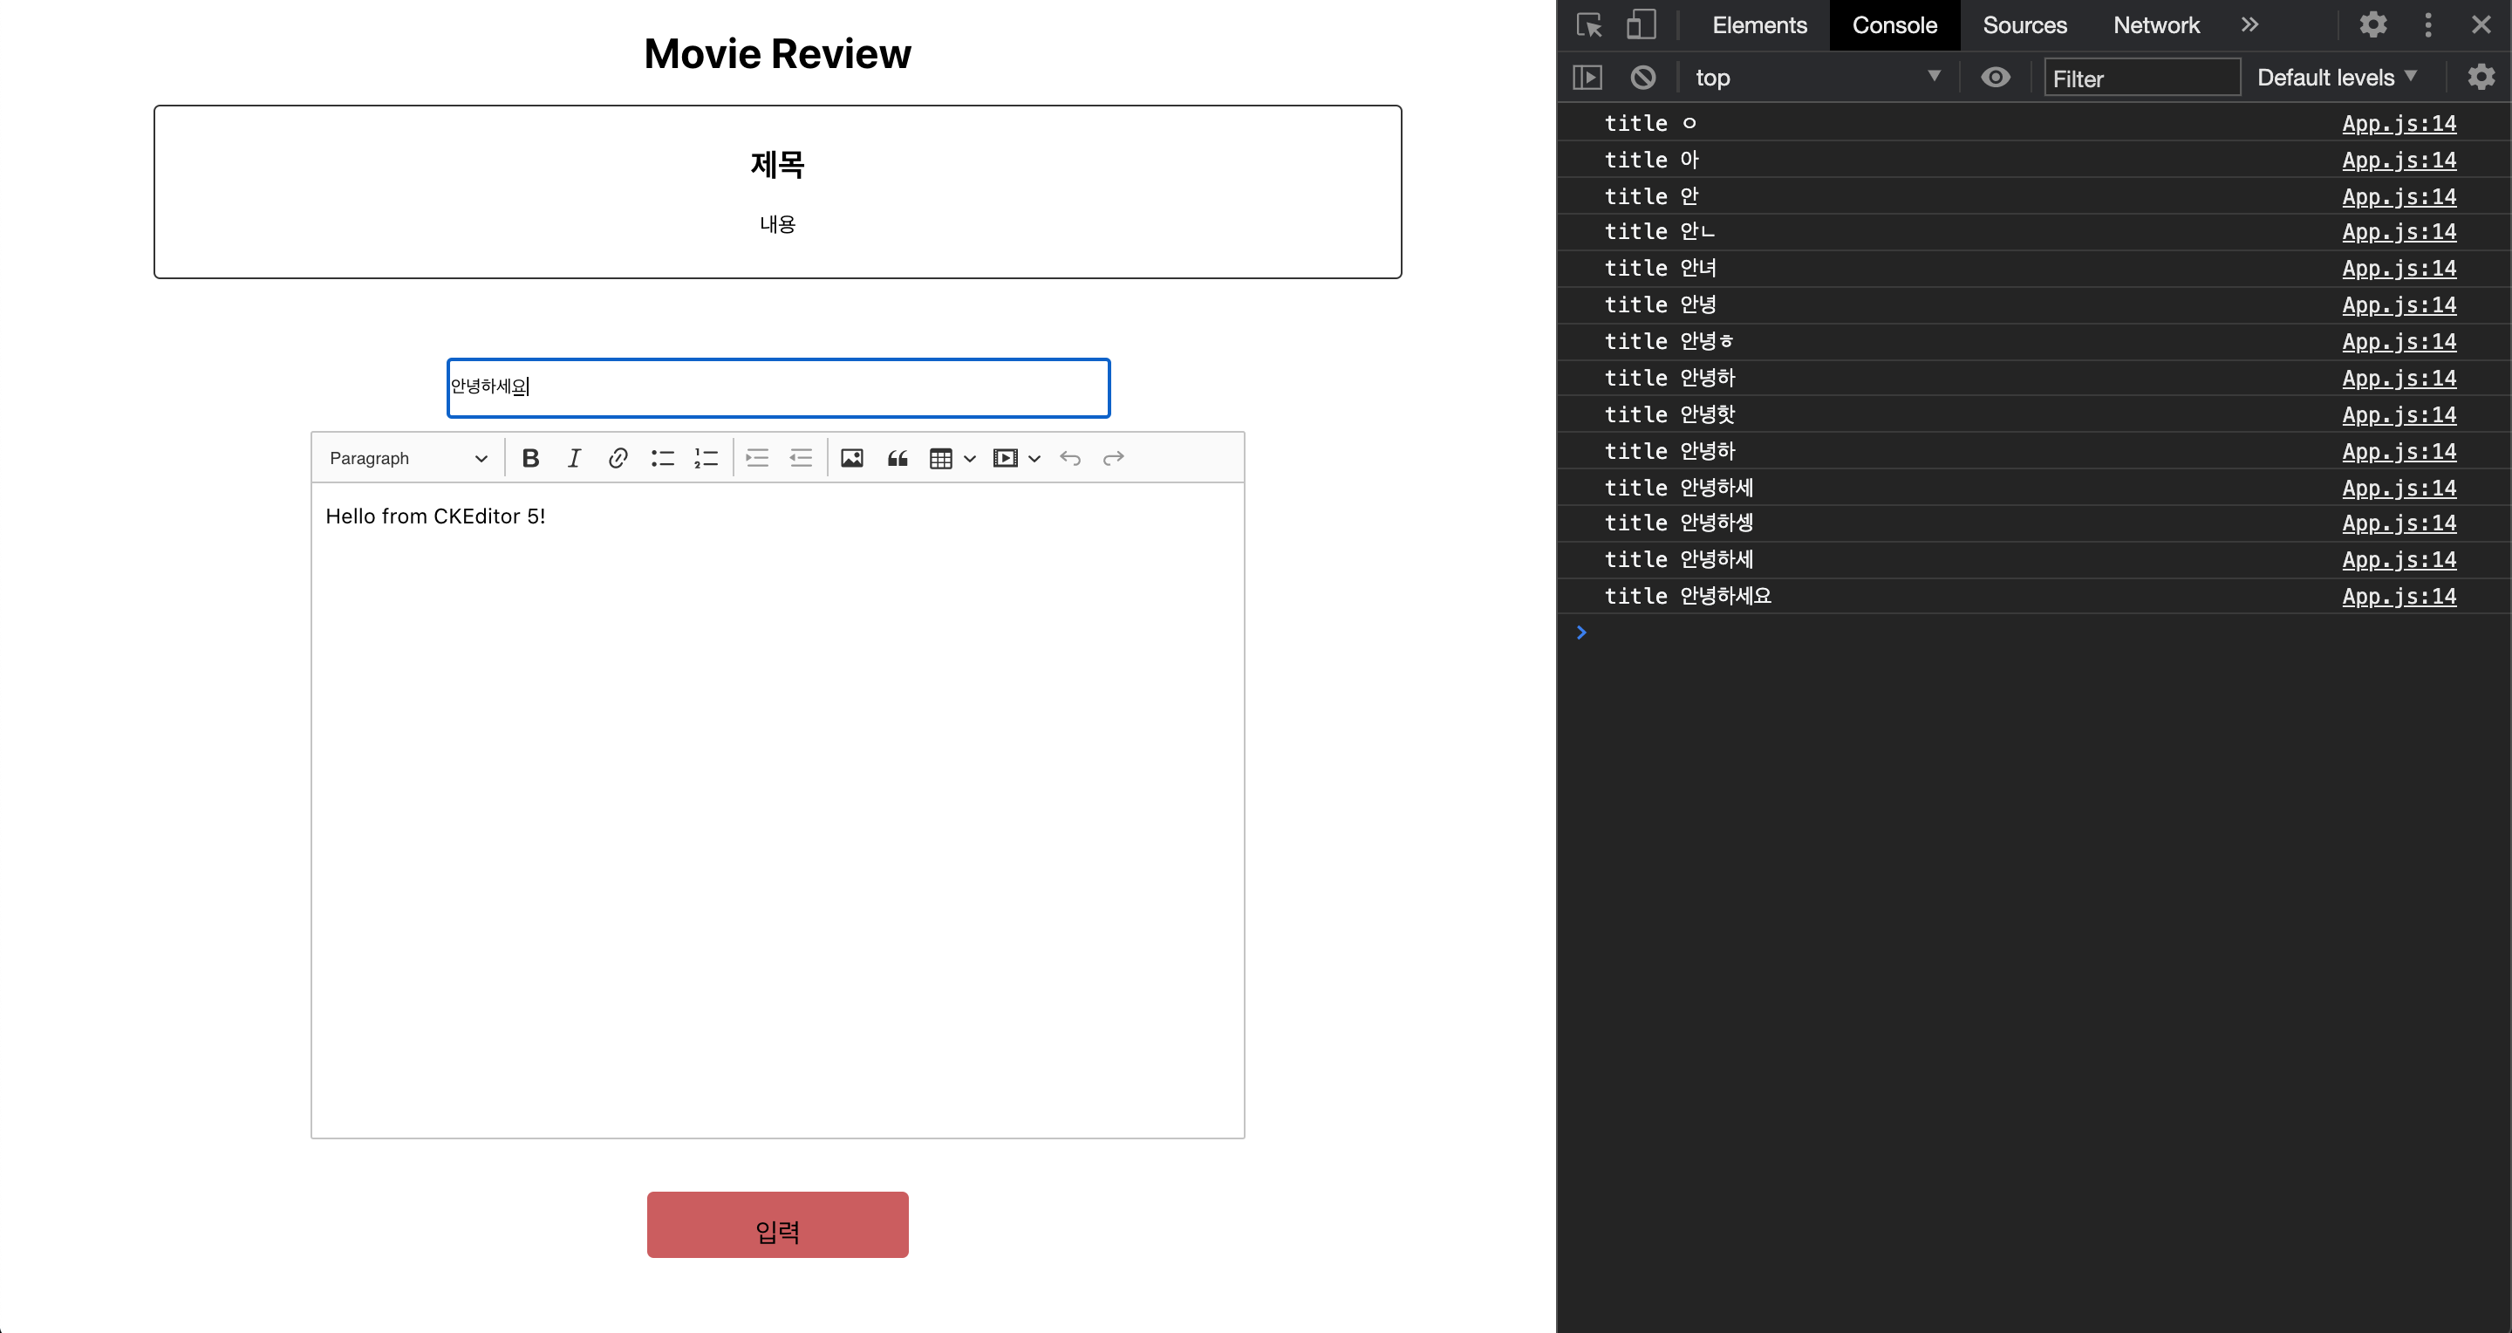
Task: Click the red 입력 submit button
Action: (x=777, y=1224)
